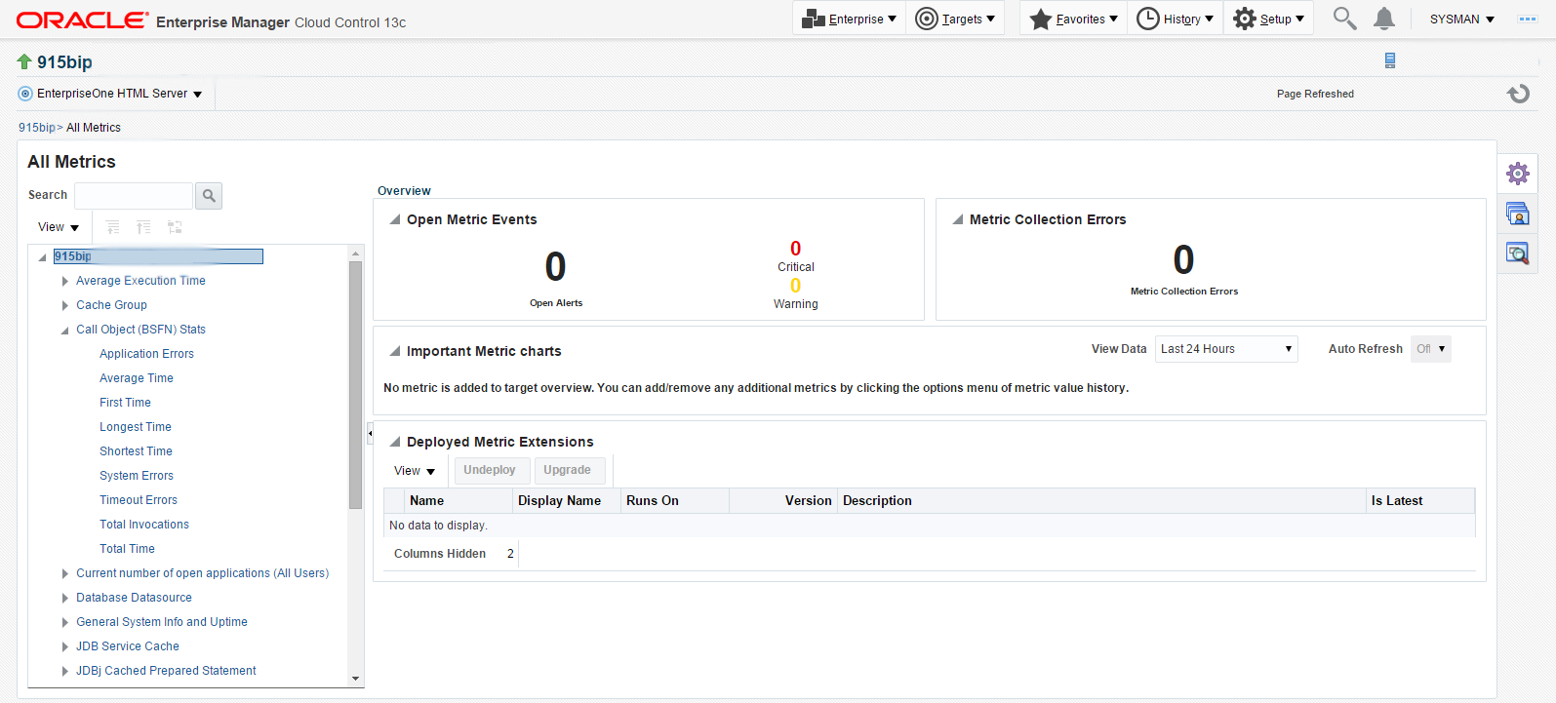Click the Upgrade button

568,470
